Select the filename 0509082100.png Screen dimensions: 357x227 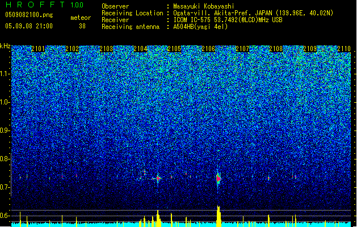point(29,15)
